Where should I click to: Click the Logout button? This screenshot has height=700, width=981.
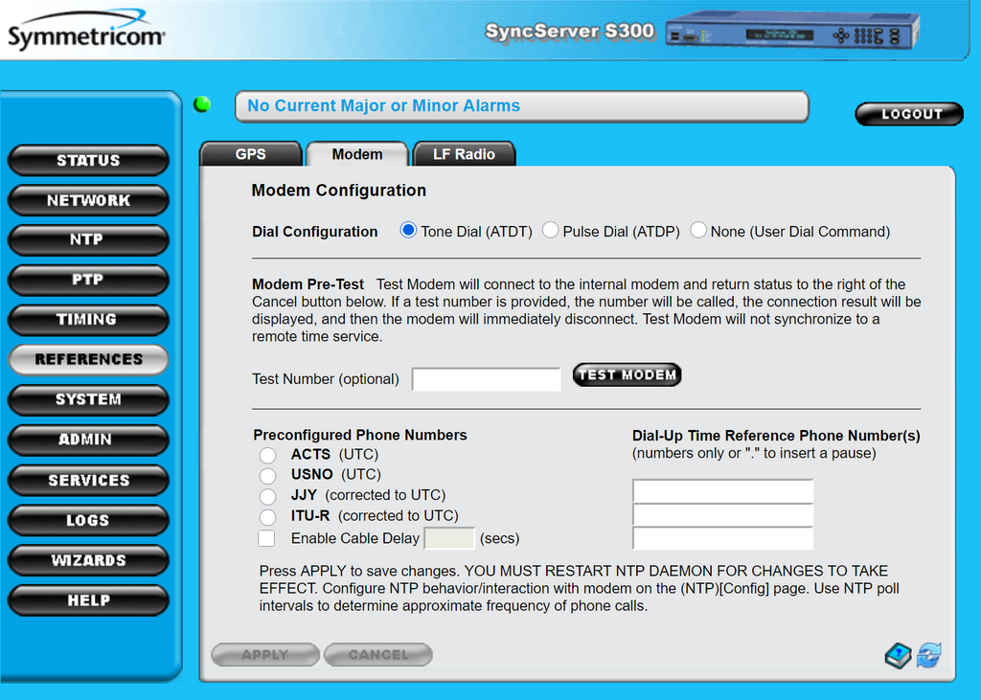[909, 114]
